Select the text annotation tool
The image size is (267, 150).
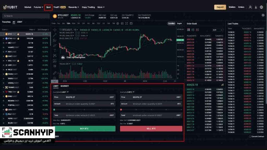[x=55, y=51]
